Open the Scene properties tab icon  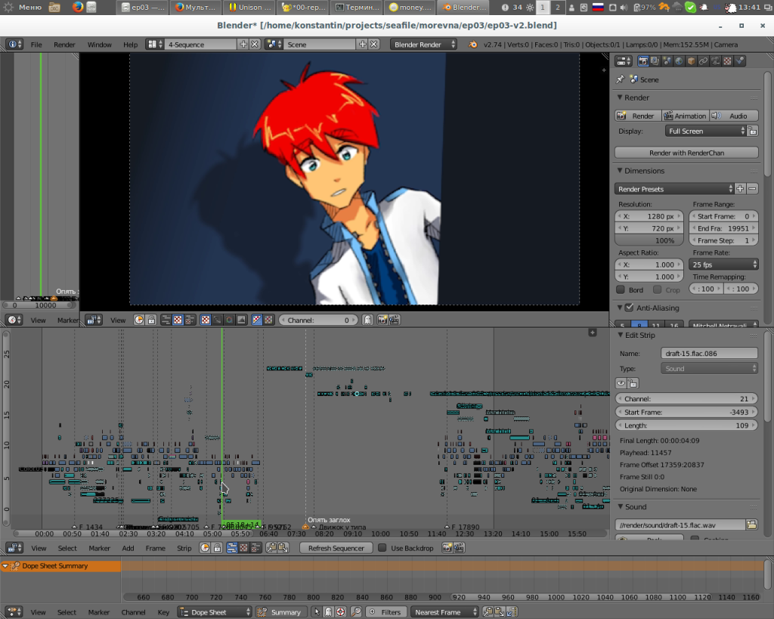coord(667,61)
